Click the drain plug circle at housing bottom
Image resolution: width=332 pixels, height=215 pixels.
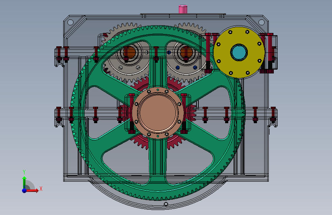point(166,204)
